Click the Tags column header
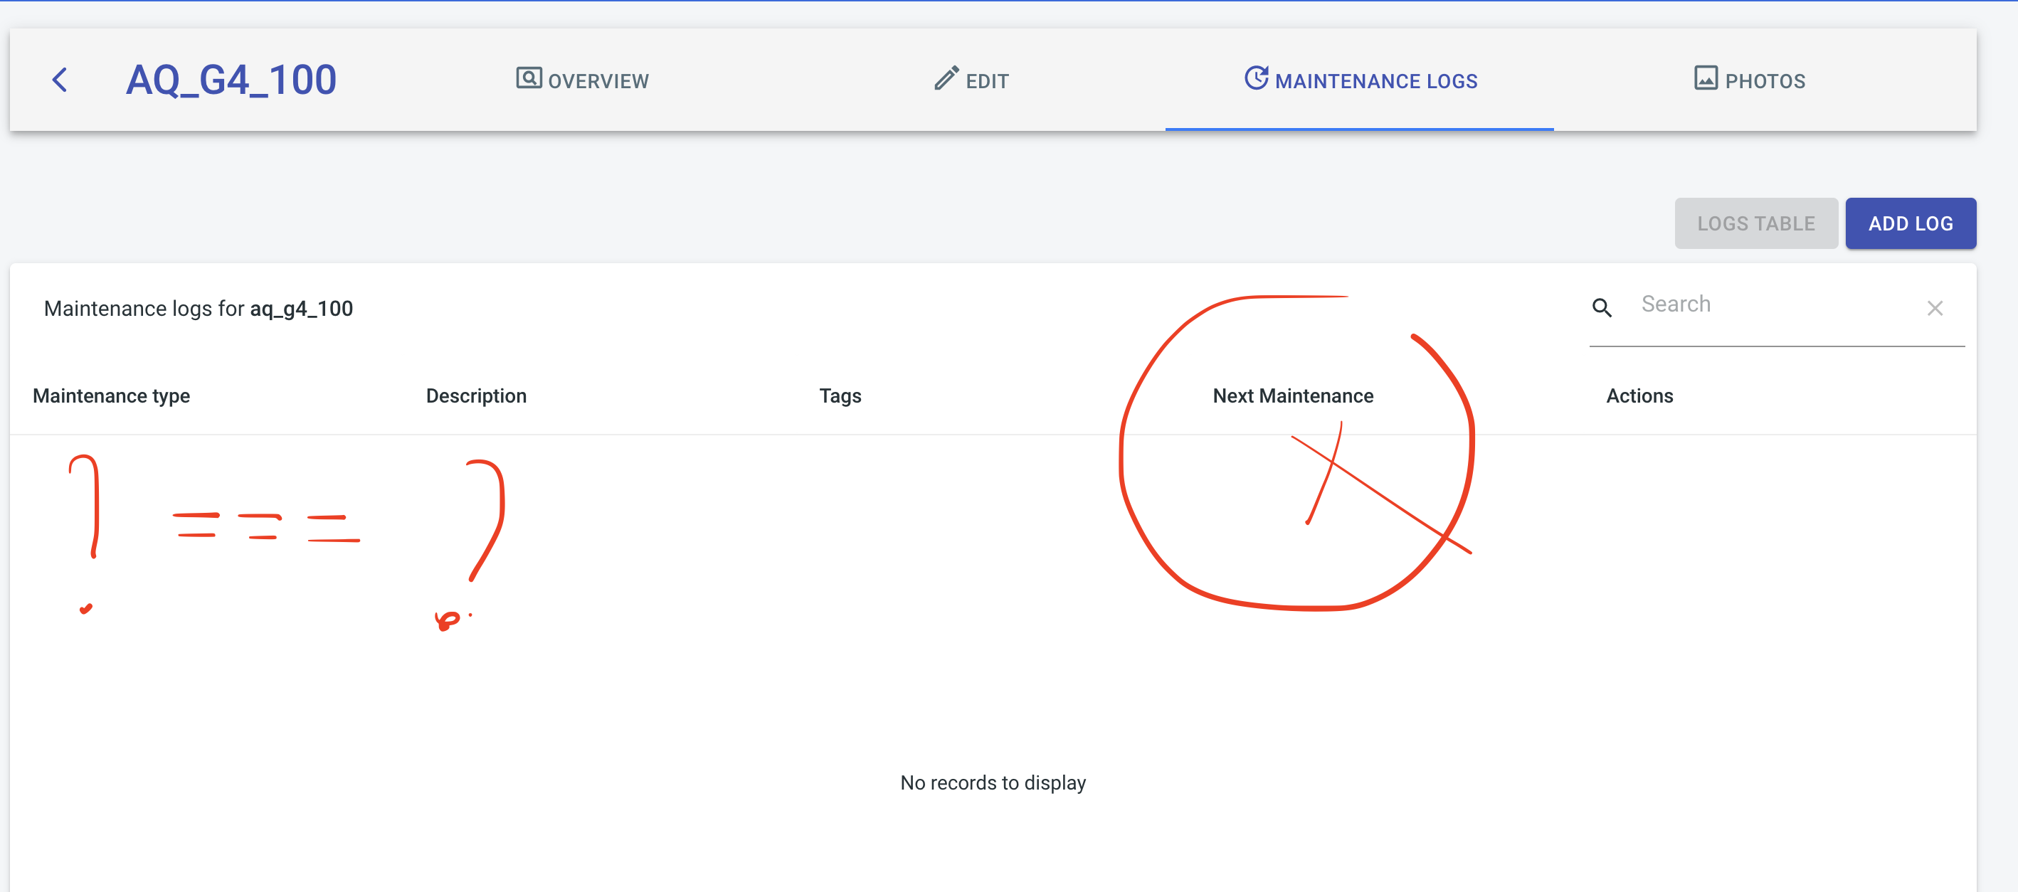 (x=840, y=395)
